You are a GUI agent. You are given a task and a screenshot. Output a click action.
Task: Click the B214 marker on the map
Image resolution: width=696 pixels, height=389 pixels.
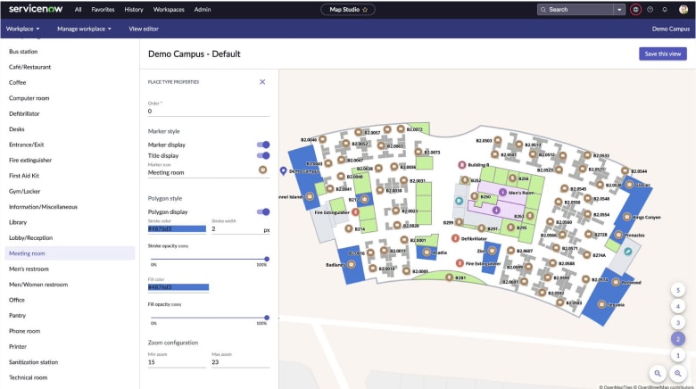[x=349, y=228]
